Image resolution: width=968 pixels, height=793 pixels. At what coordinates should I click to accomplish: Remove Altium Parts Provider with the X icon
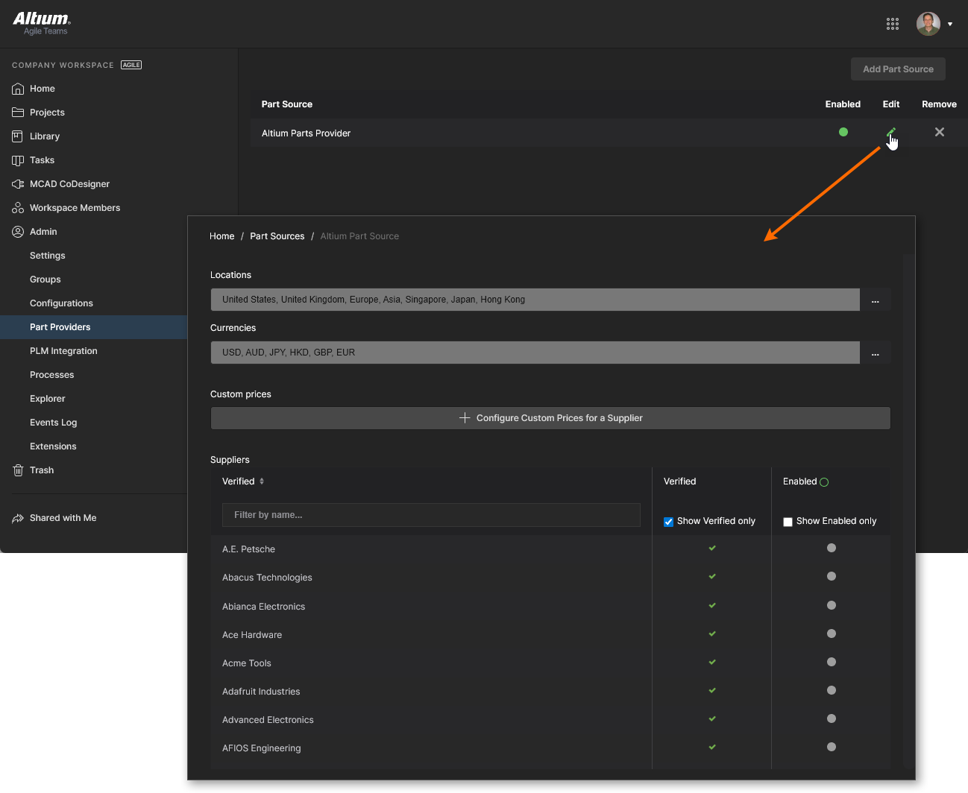tap(939, 132)
